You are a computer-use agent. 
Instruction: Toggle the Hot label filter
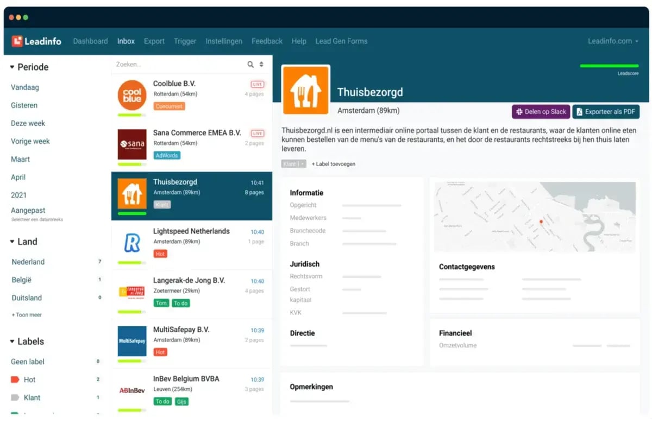(29, 379)
